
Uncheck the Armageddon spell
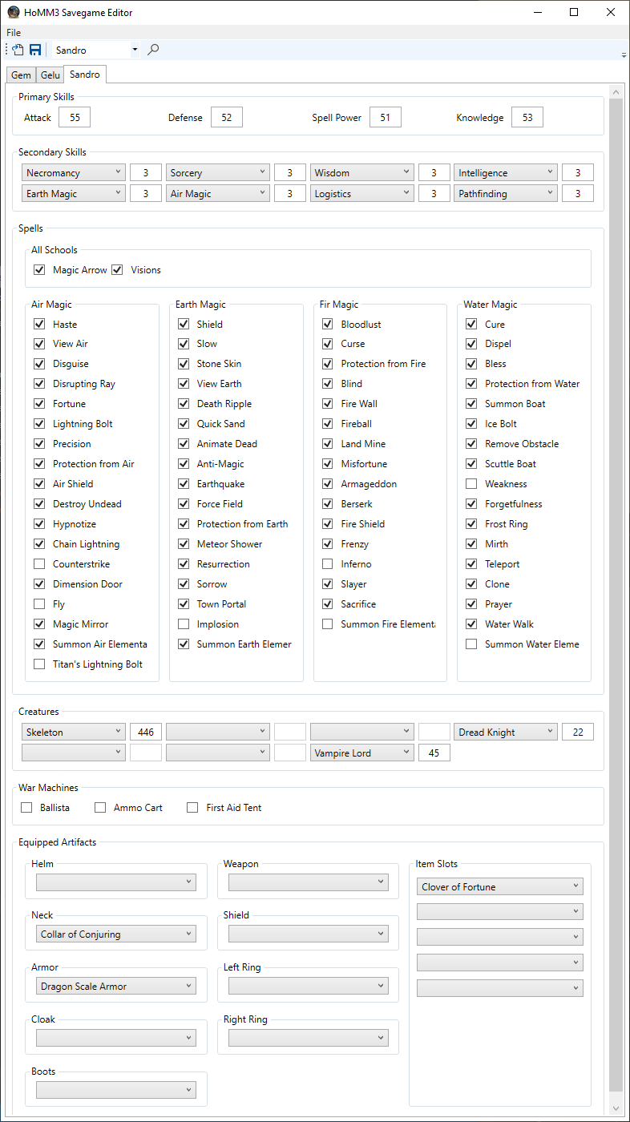(327, 484)
